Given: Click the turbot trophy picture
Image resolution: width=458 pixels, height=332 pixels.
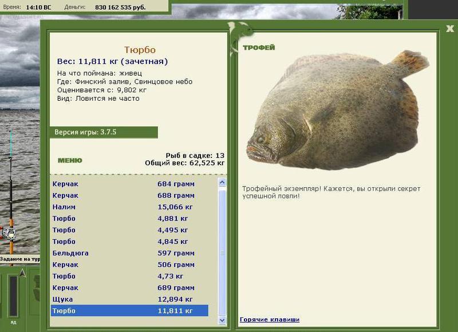Looking at the screenshot, I should [x=338, y=110].
